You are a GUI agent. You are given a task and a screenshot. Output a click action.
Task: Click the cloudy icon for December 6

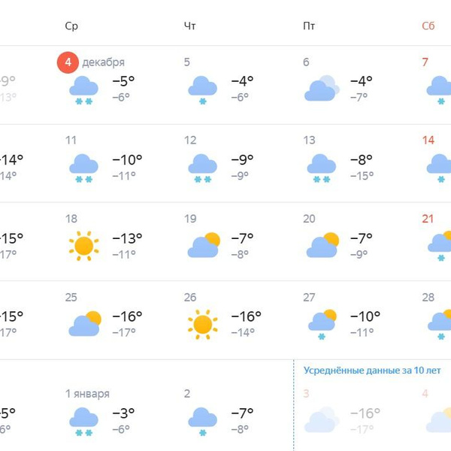click(321, 89)
